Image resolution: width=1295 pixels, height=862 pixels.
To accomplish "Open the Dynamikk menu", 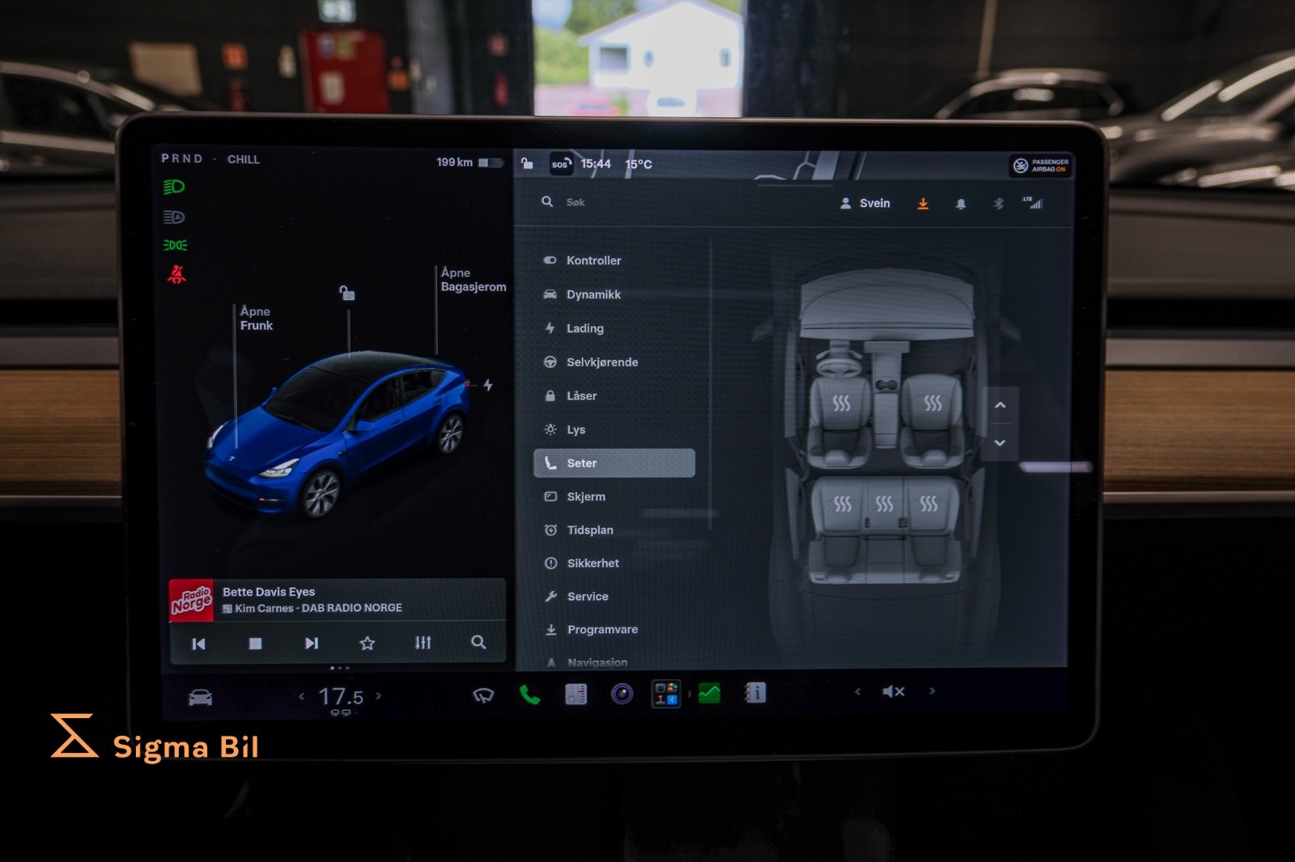I will tap(615, 294).
